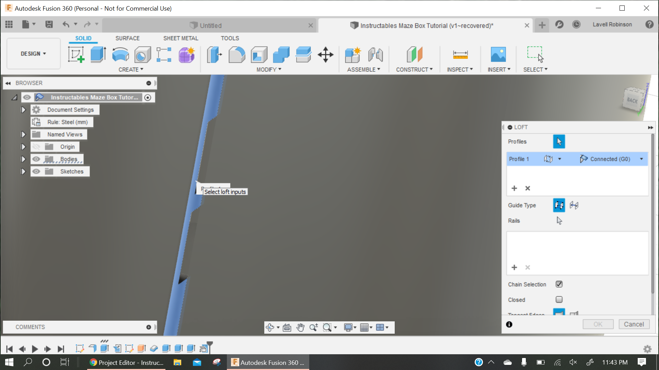
Task: Open Project Editor Chrome taskbar item
Action: [127, 362]
